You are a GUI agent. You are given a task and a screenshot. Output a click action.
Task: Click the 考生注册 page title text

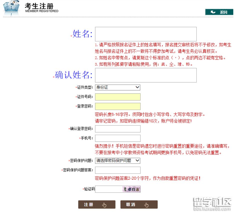pyautogui.click(x=39, y=6)
